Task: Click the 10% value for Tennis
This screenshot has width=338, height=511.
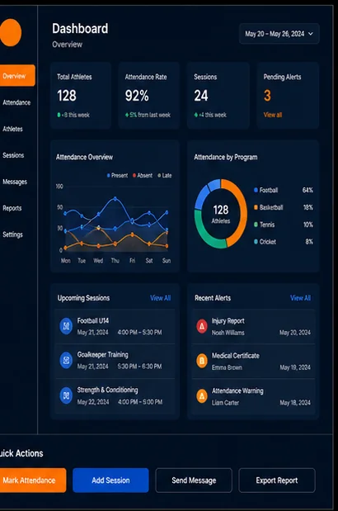Action: point(307,225)
